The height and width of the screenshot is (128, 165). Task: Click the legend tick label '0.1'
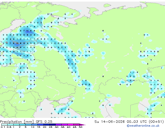click(3, 127)
